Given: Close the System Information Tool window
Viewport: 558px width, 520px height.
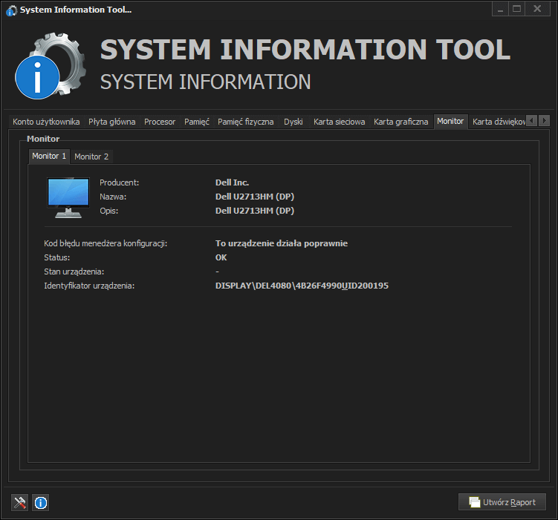Looking at the screenshot, I should coord(537,9).
